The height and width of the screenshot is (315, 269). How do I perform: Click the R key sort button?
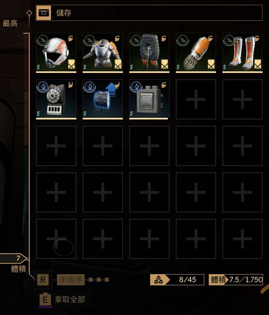click(x=43, y=279)
